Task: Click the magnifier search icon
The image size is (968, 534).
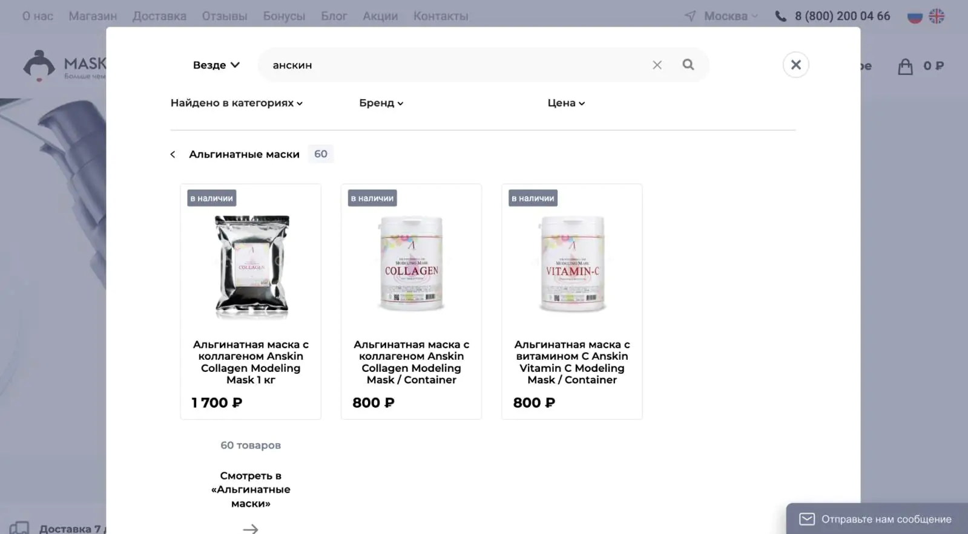Action: pos(688,65)
